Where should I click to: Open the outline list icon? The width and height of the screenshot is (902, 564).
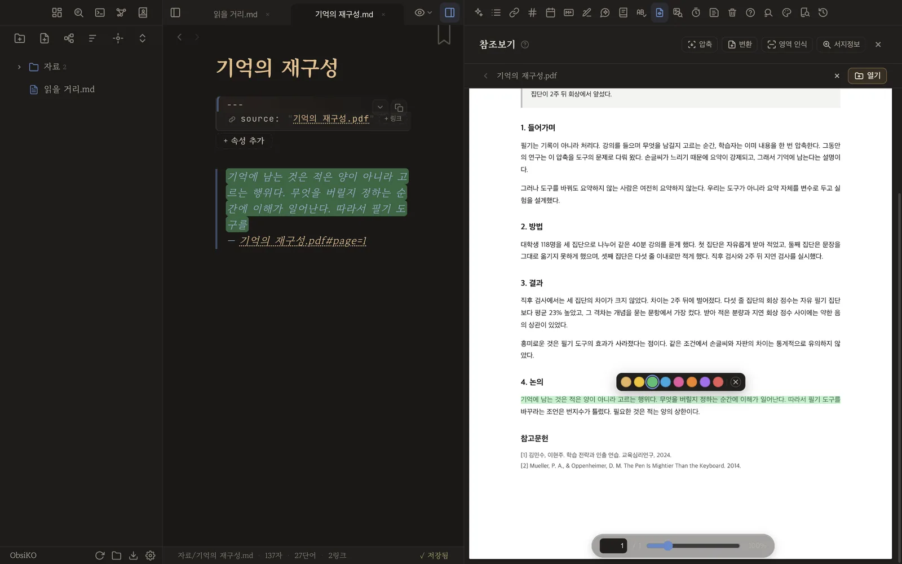[x=496, y=12]
